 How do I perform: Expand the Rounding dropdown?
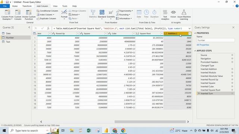(x=123, y=15)
